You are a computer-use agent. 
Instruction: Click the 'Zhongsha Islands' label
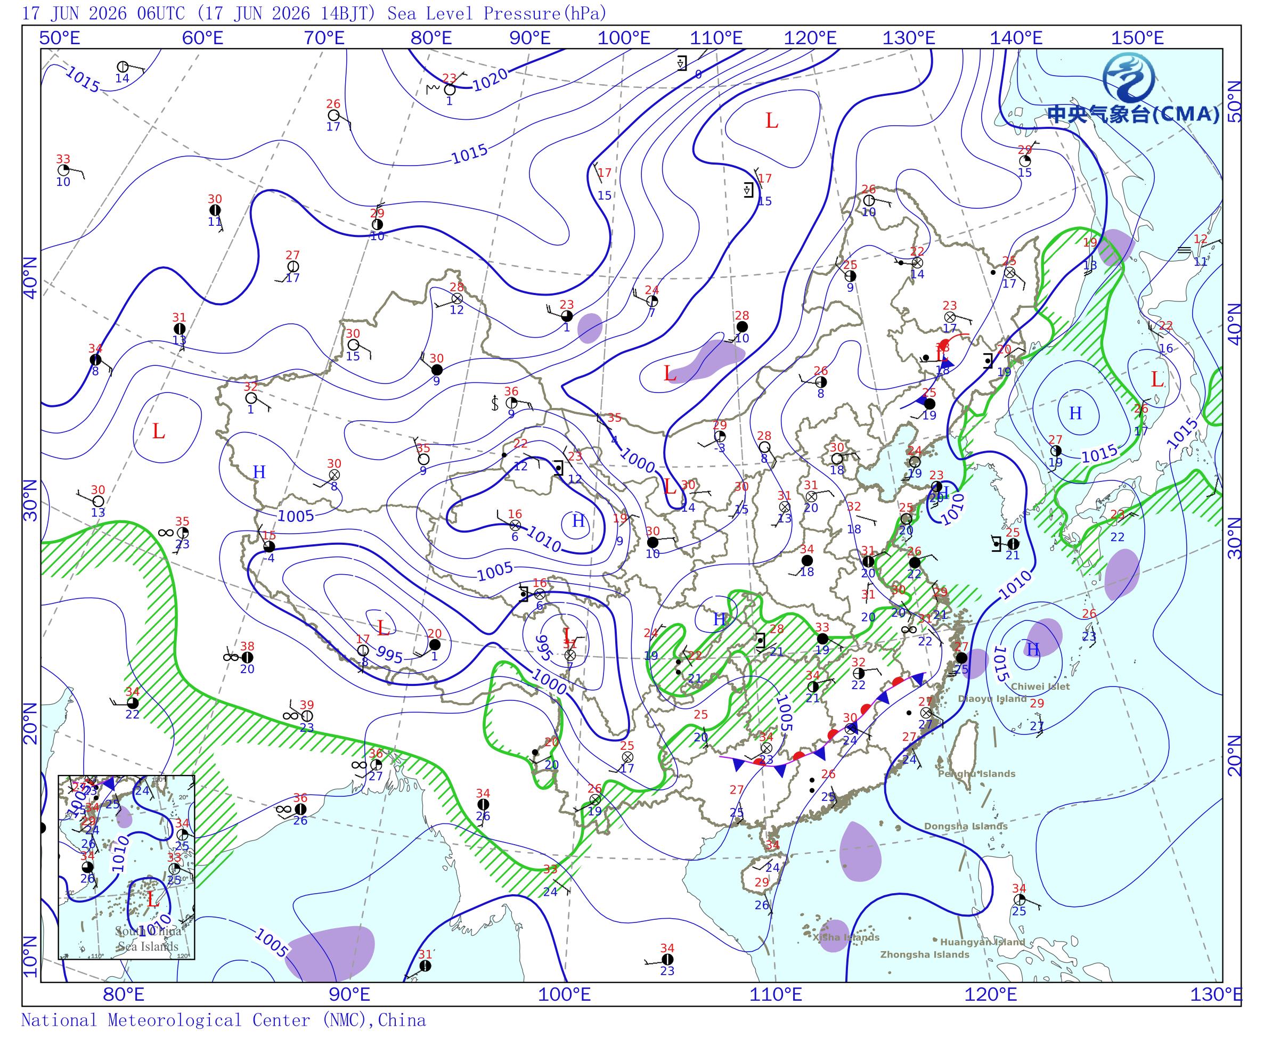[924, 954]
